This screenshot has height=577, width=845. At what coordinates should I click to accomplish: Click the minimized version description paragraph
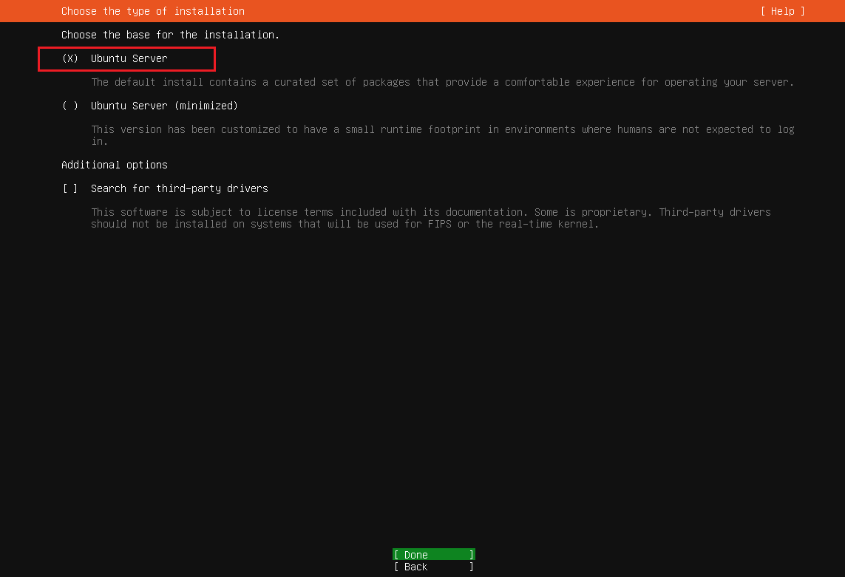pyautogui.click(x=442, y=135)
